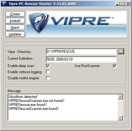The height and width of the screenshot is (131, 132).
Task: Click the VIPRE snake shield logo
Action: click(38, 22)
